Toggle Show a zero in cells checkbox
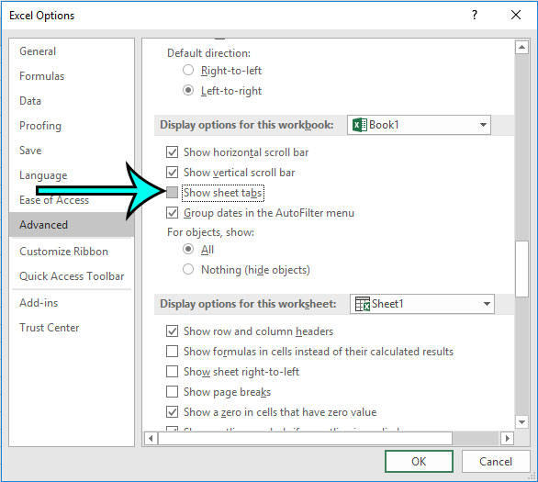This screenshot has width=538, height=482. pos(172,411)
